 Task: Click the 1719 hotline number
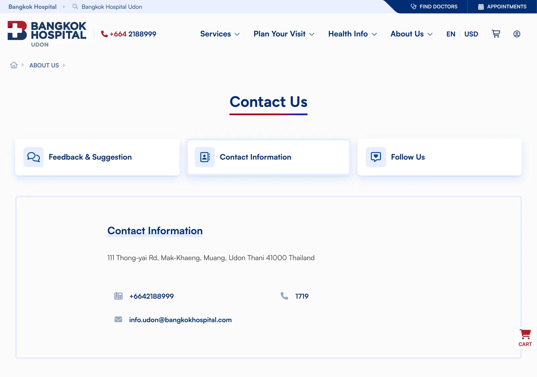tap(302, 296)
